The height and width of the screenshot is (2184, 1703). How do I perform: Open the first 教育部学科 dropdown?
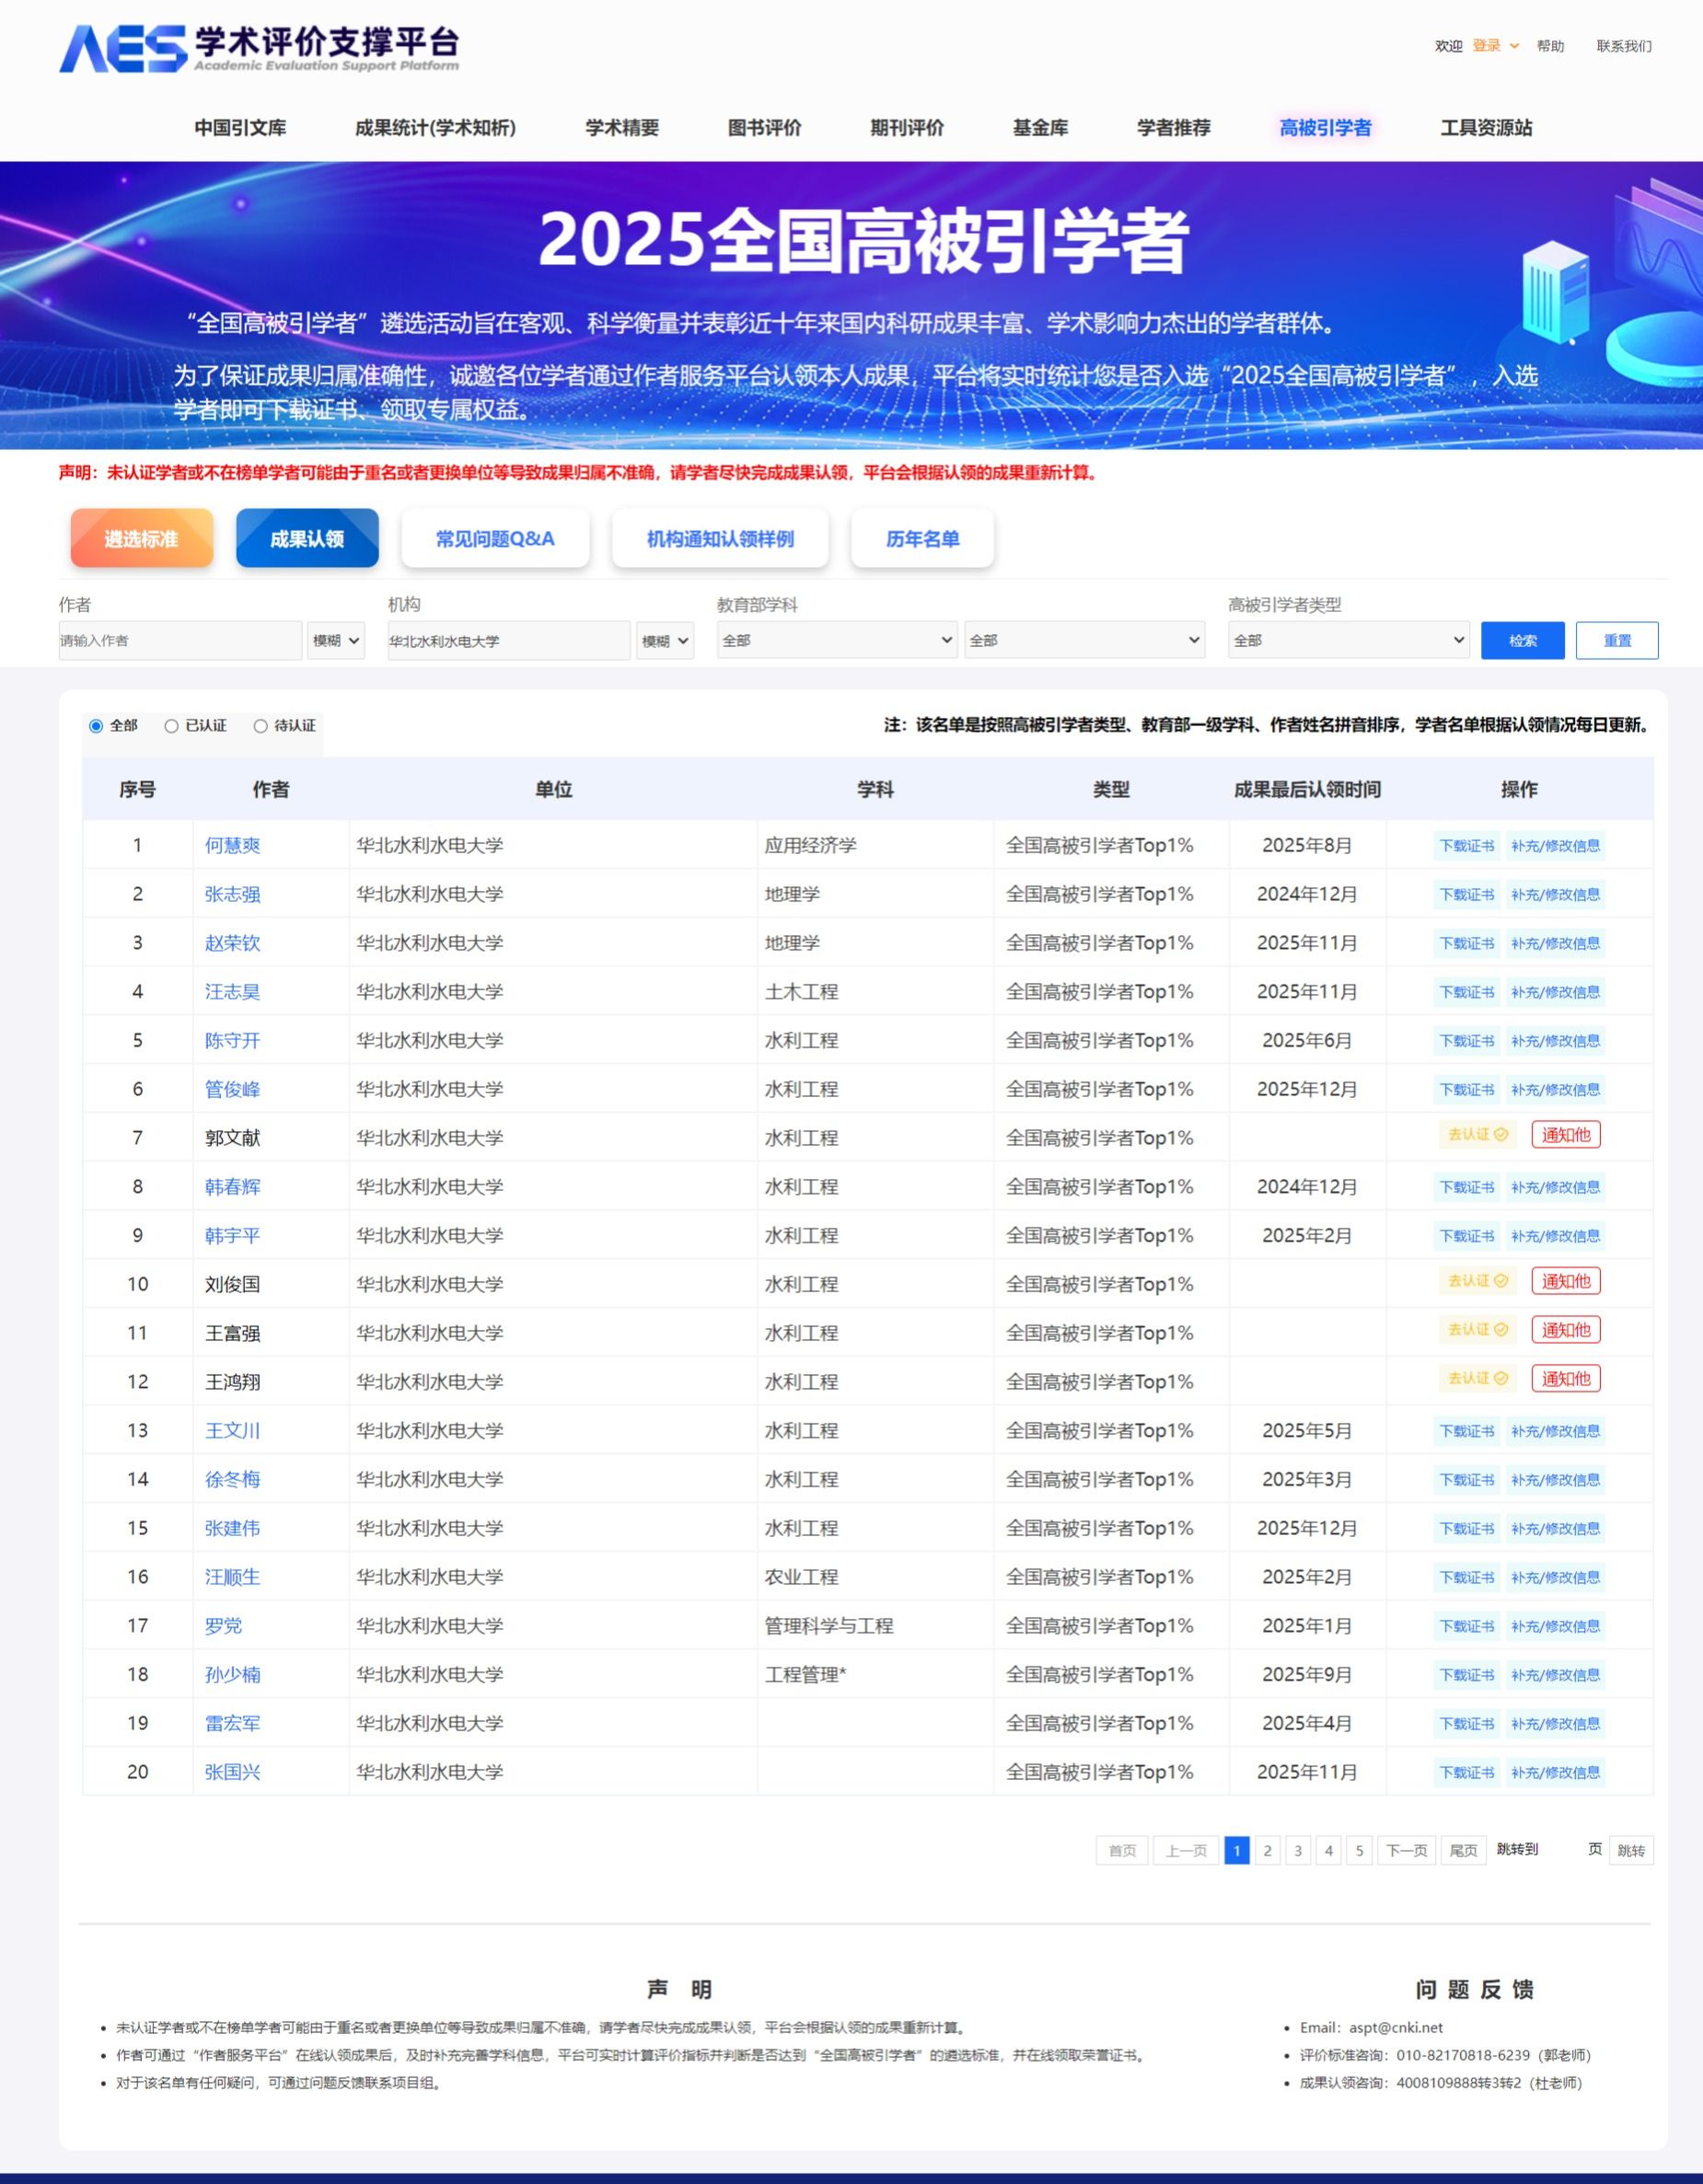[x=836, y=640]
